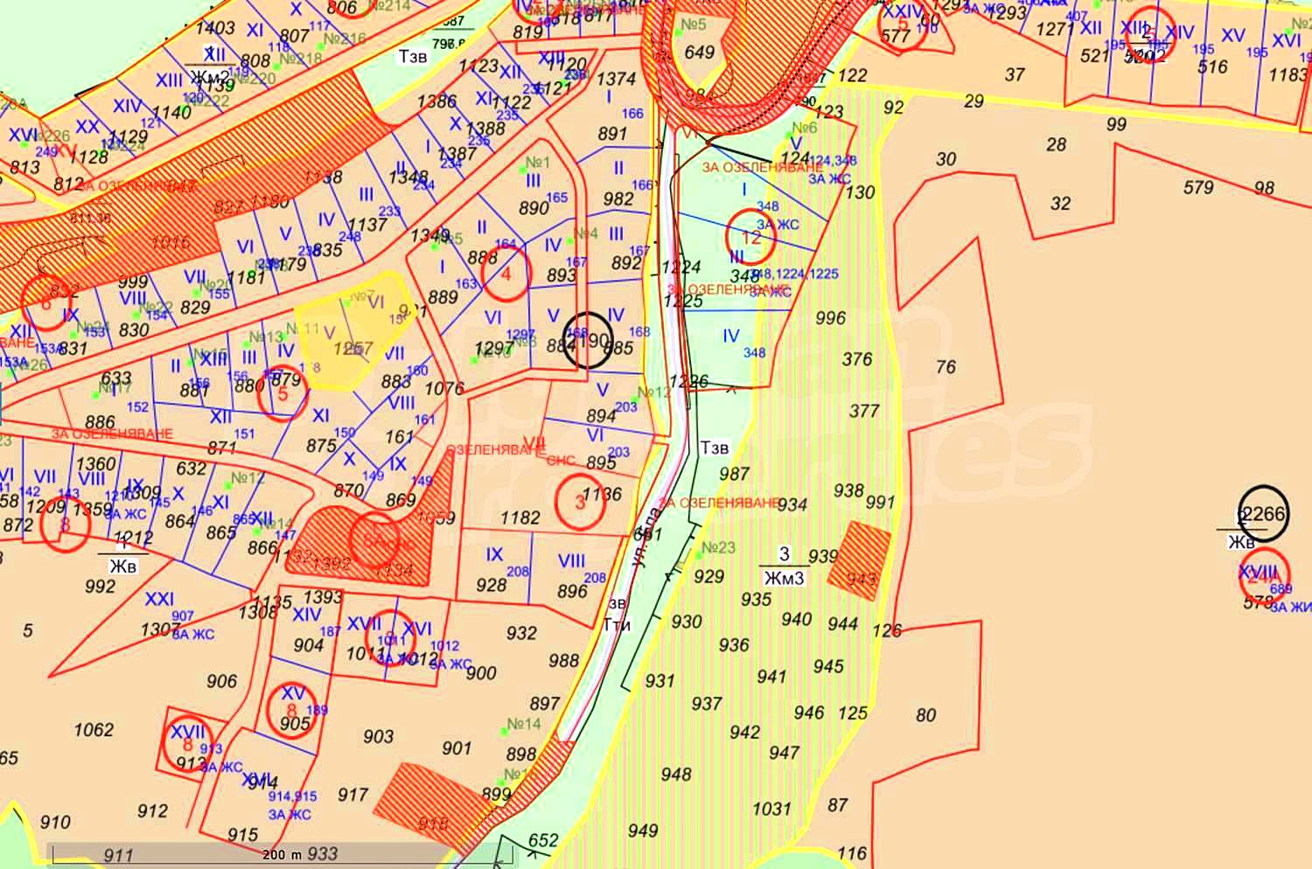This screenshot has width=1312, height=869.
Task: Click the Жм3 zone label
Action: tap(784, 578)
